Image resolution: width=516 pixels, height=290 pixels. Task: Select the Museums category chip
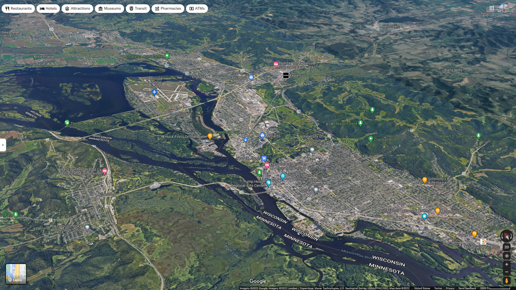pyautogui.click(x=109, y=9)
